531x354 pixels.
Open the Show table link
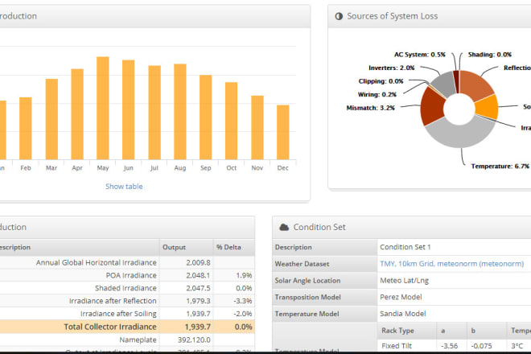click(124, 187)
